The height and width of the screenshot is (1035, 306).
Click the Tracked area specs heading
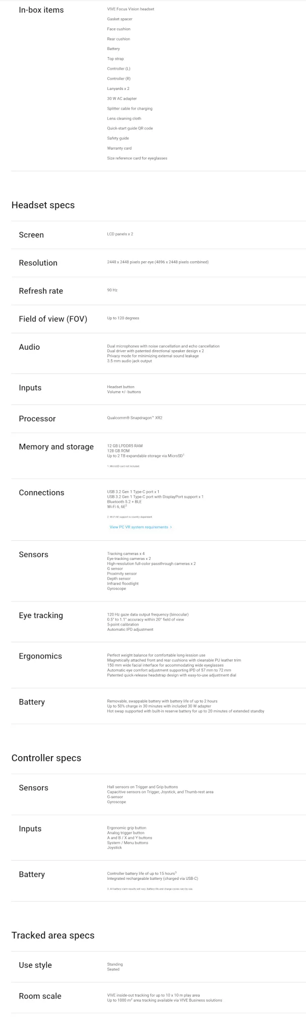(53, 935)
